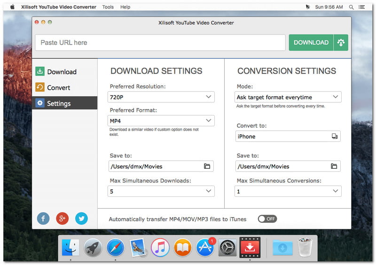
Task: Open the Preferred Format dropdown
Action: click(x=162, y=121)
